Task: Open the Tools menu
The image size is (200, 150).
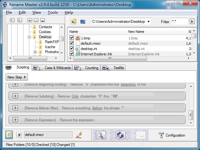Action: (x=52, y=12)
